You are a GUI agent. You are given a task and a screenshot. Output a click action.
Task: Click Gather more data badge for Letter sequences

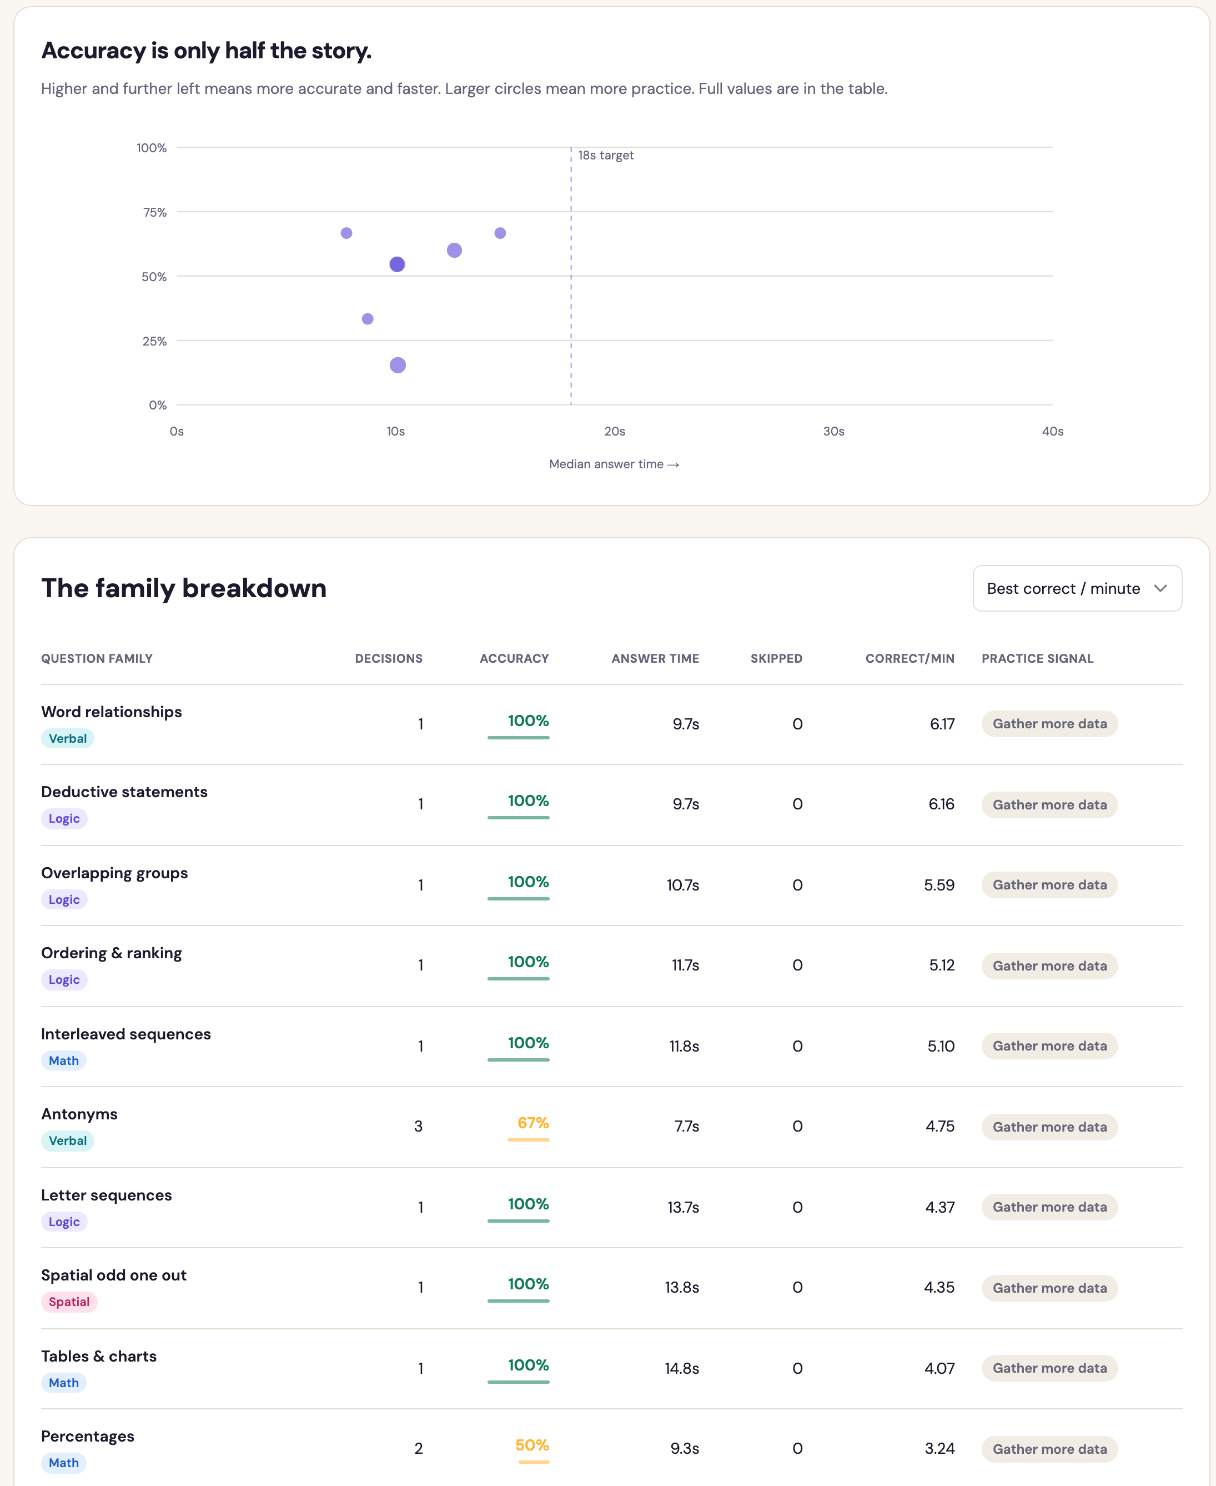click(1049, 1207)
